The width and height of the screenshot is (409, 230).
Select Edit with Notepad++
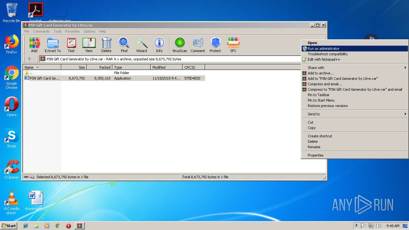point(355,59)
